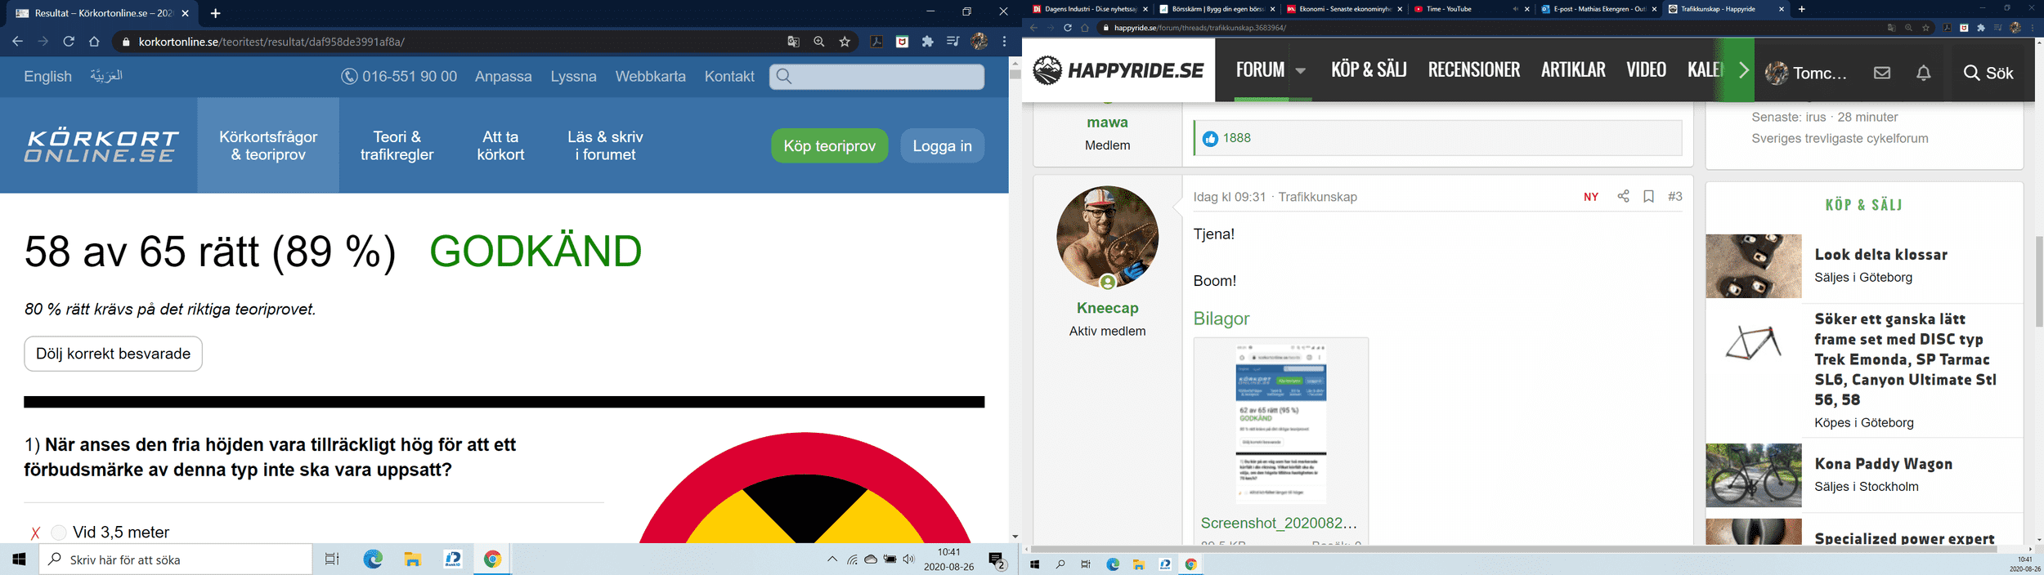Click the Körkortonline.se logo
The image size is (2044, 575).
[x=101, y=145]
